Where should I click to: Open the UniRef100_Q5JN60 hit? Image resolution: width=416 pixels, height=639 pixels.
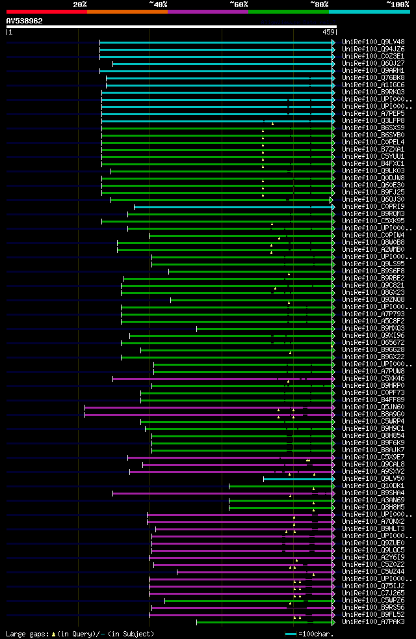(373, 407)
